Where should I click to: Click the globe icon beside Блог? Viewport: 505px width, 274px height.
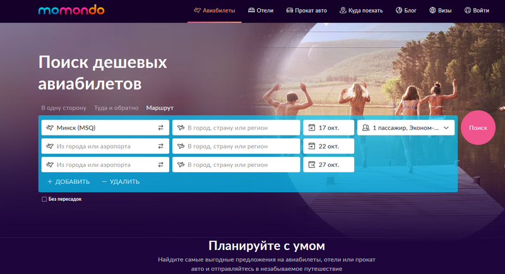(x=399, y=10)
